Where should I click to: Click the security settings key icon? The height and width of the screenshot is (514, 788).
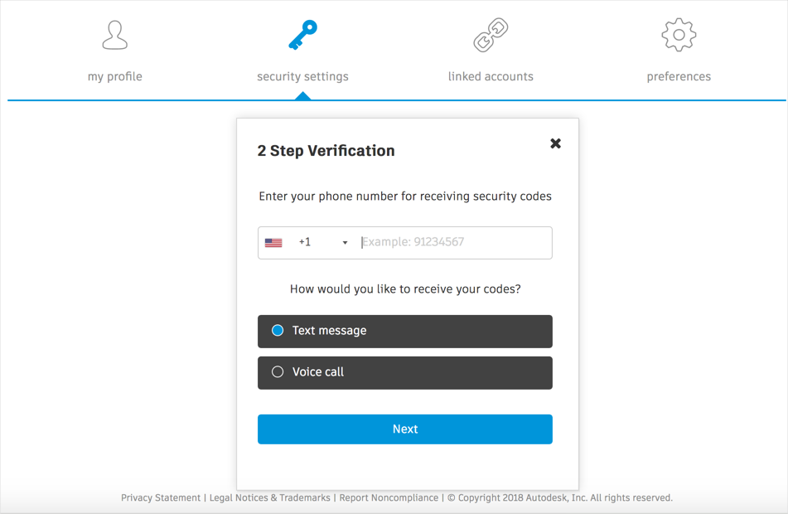pos(302,36)
